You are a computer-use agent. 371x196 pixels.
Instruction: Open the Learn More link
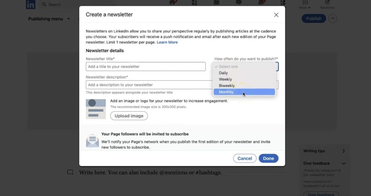pos(167,42)
